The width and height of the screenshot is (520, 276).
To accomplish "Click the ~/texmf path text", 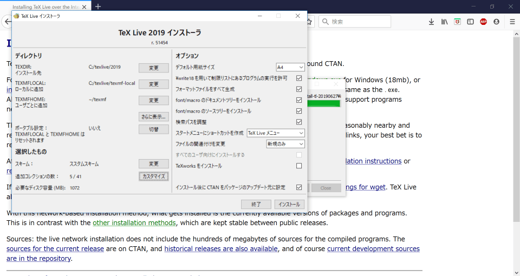I will [x=97, y=100].
